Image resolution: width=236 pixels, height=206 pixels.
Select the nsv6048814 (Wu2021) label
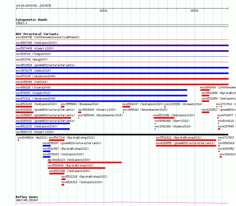pos(33,138)
